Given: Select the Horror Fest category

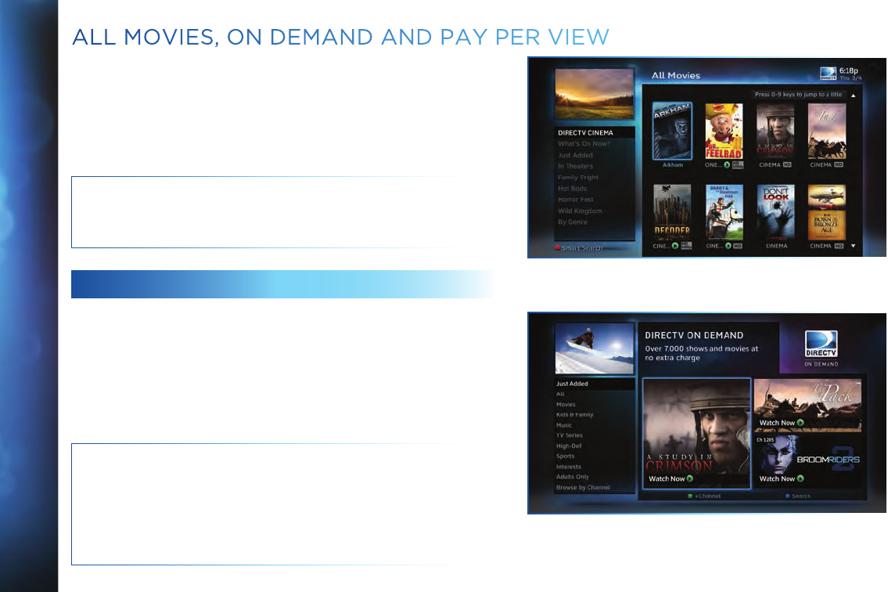Looking at the screenshot, I should [x=575, y=200].
